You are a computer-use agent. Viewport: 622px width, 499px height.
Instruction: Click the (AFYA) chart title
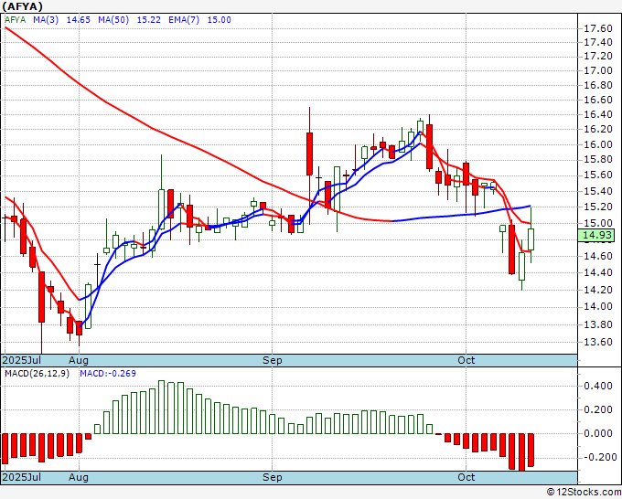tap(22, 6)
